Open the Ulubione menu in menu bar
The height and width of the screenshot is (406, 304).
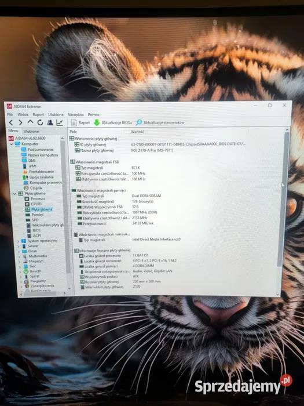point(56,114)
